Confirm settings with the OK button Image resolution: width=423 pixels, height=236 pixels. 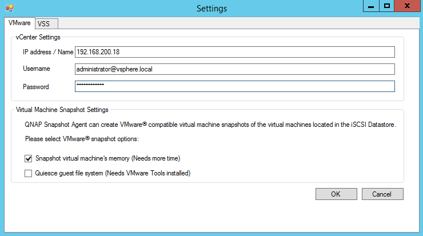[336, 194]
